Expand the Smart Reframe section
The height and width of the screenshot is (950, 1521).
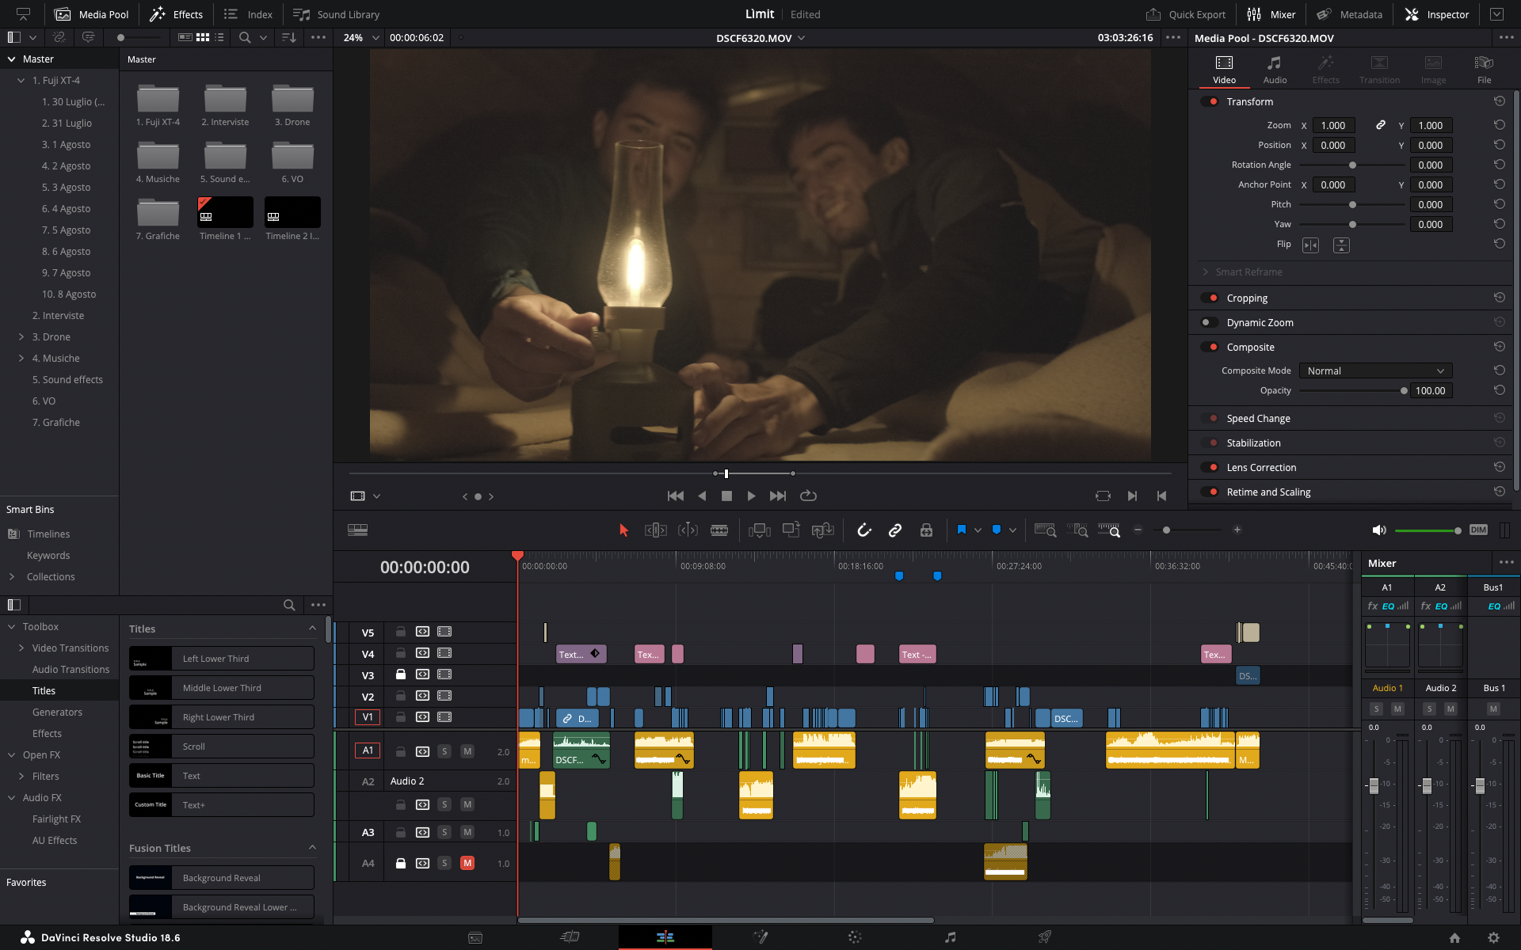[1206, 272]
